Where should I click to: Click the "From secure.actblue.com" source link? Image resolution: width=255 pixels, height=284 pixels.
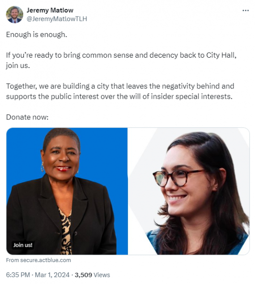point(38,260)
